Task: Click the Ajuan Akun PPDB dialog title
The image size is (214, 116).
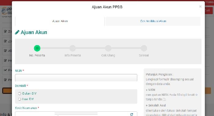Action: pos(107,7)
